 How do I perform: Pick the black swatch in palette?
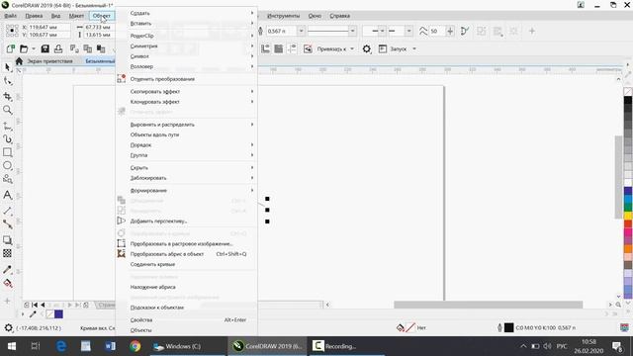(628, 101)
